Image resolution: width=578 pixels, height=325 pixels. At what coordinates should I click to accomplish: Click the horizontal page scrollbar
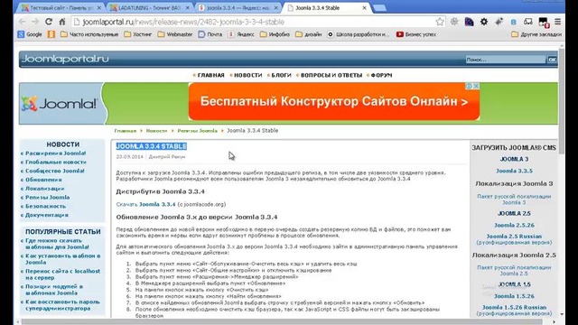pos(282,321)
